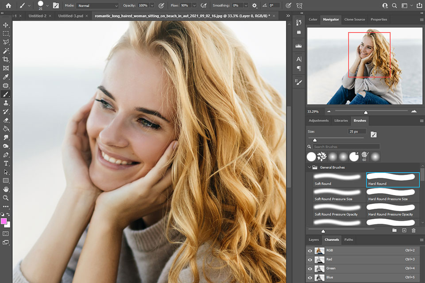This screenshot has width=425, height=283.
Task: Open the Flow value dropdown
Action: (194, 5)
